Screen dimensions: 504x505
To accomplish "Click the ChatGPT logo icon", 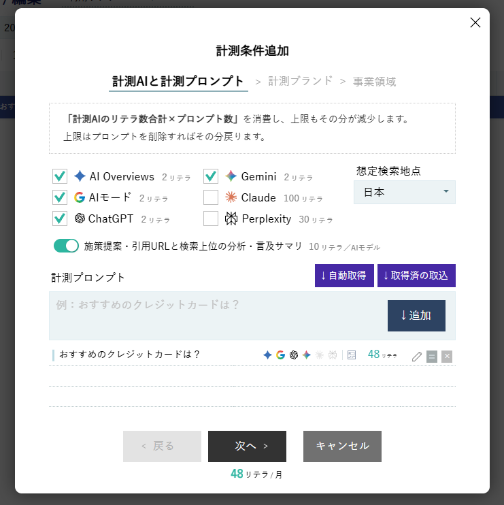I will [x=80, y=218].
